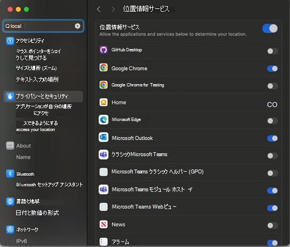Click the プライバシーとセキュリティ hand icon
This screenshot has width=290, height=247.
[x=10, y=96]
